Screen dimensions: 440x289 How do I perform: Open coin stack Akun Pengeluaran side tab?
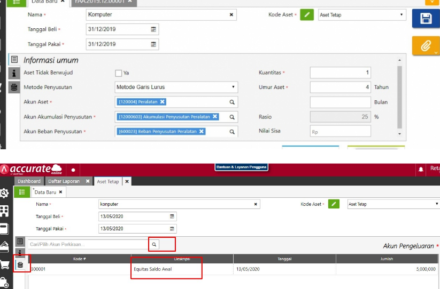click(x=21, y=264)
